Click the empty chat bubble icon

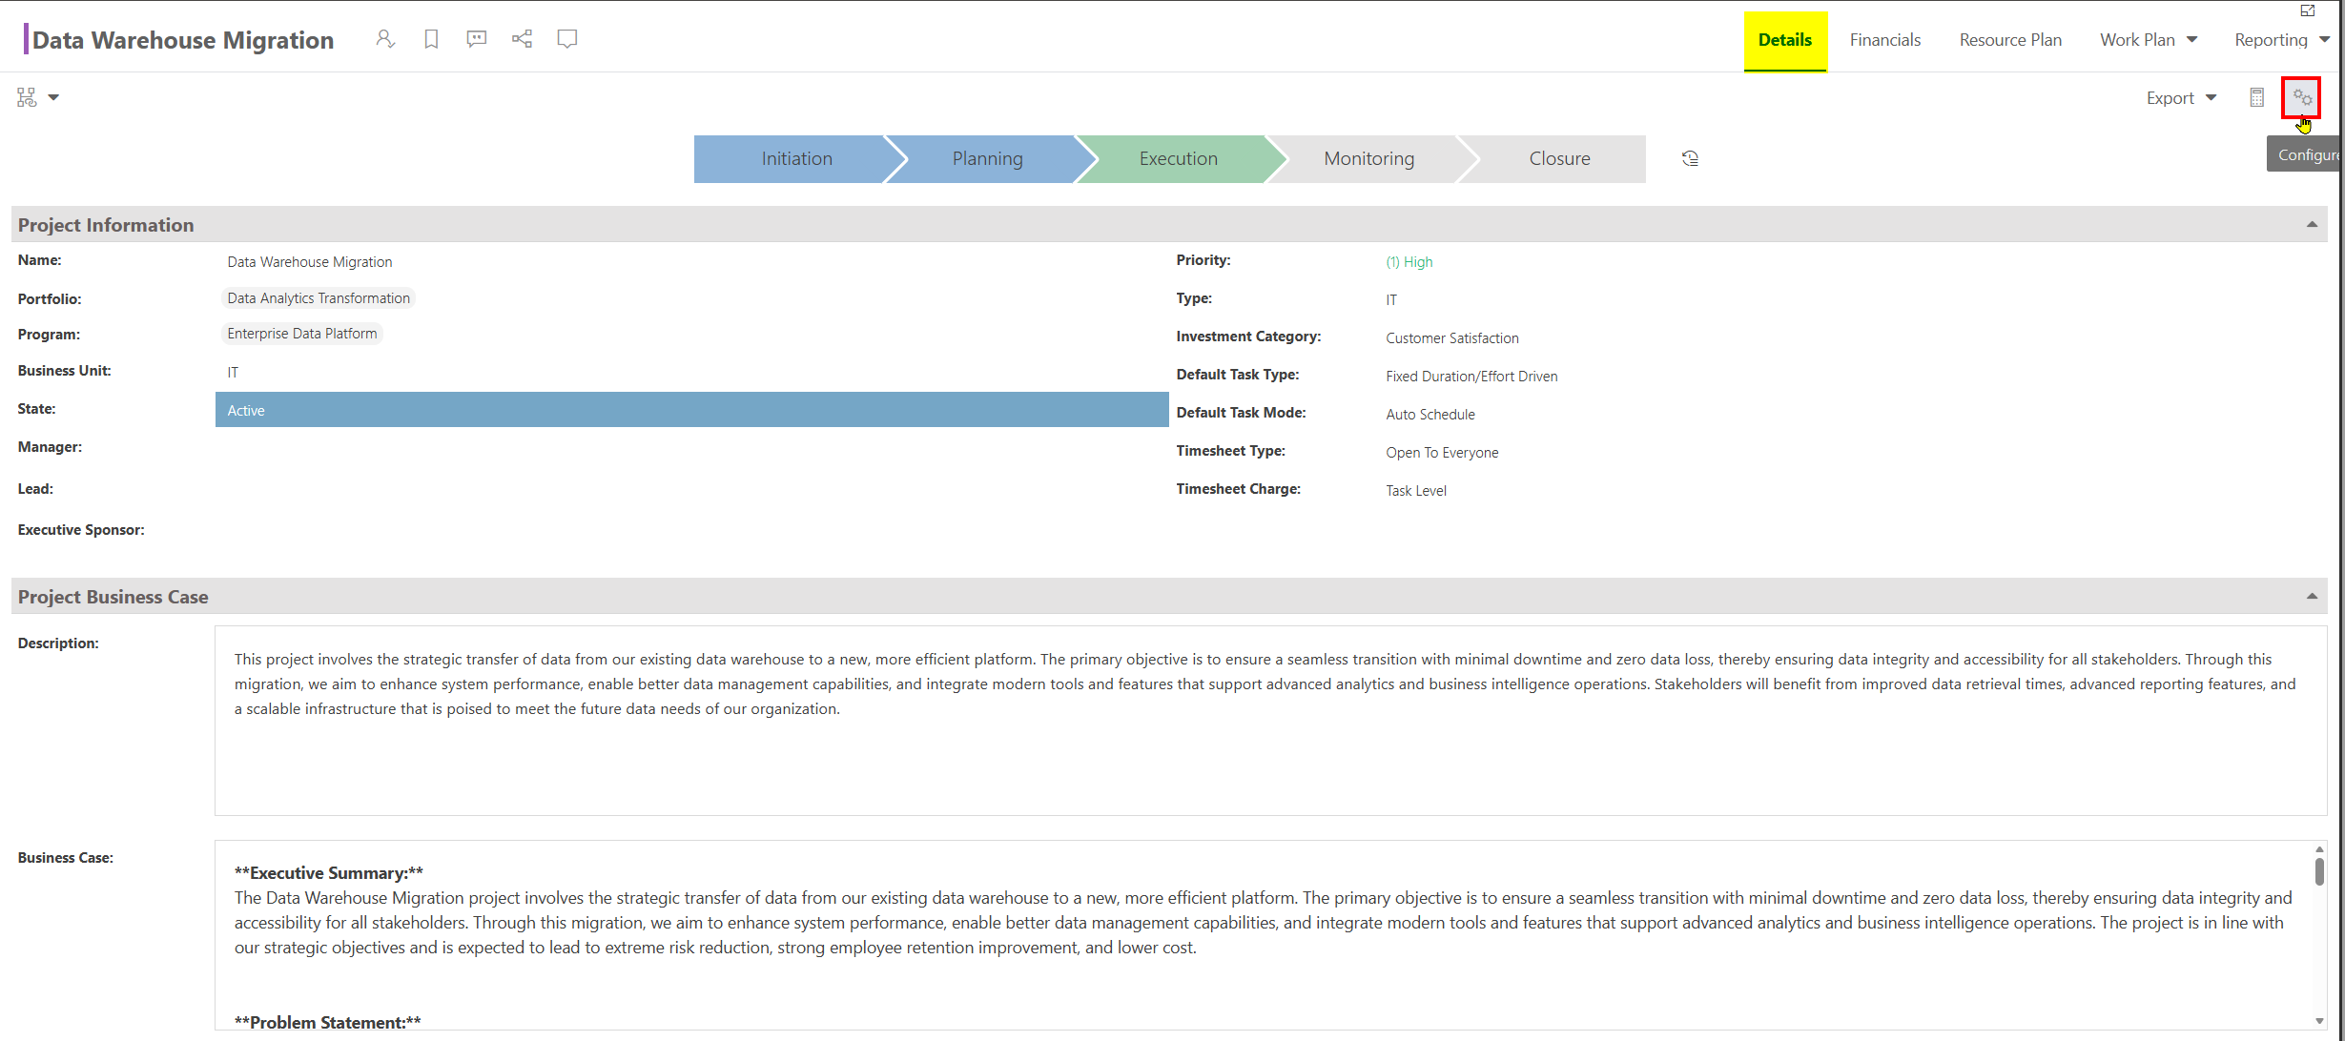tap(567, 39)
